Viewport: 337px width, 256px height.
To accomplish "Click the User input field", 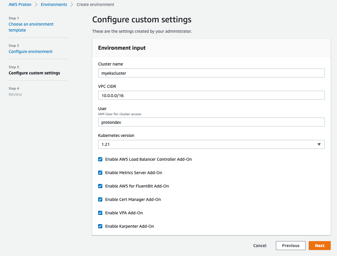I will point(211,122).
